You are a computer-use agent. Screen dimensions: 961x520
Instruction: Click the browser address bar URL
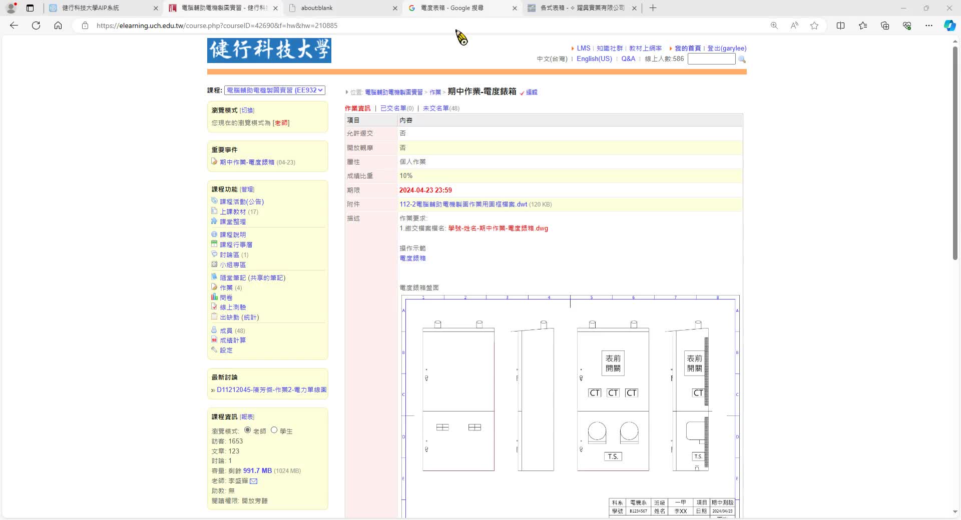point(217,25)
